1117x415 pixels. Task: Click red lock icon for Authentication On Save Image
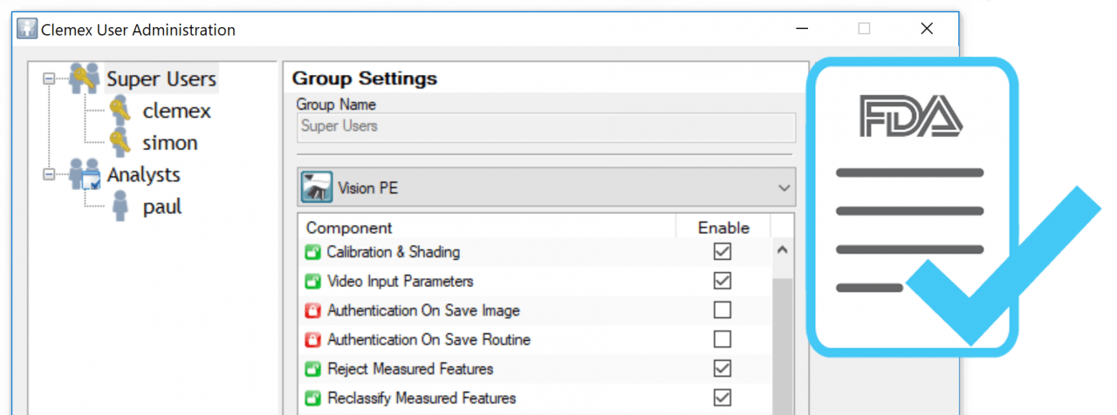point(312,310)
